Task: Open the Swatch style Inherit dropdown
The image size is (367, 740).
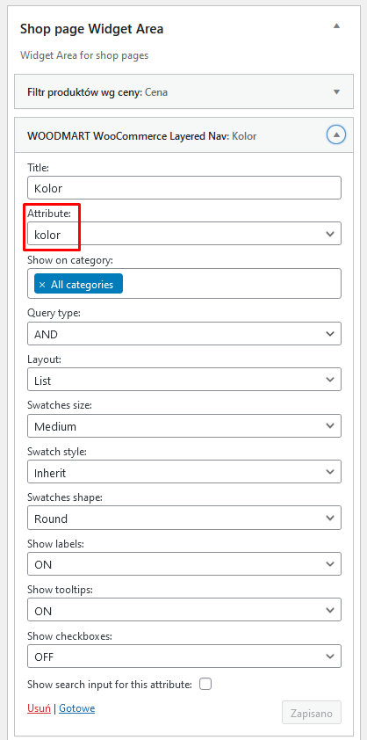Action: (184, 472)
